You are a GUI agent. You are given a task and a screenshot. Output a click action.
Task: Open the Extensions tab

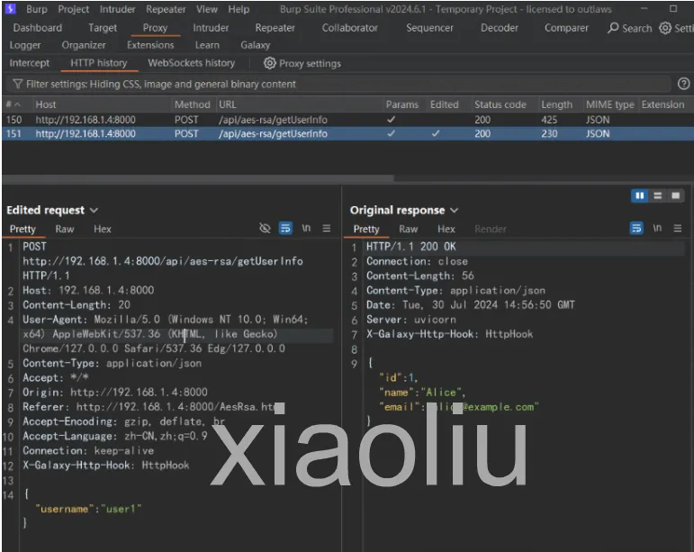coord(150,45)
